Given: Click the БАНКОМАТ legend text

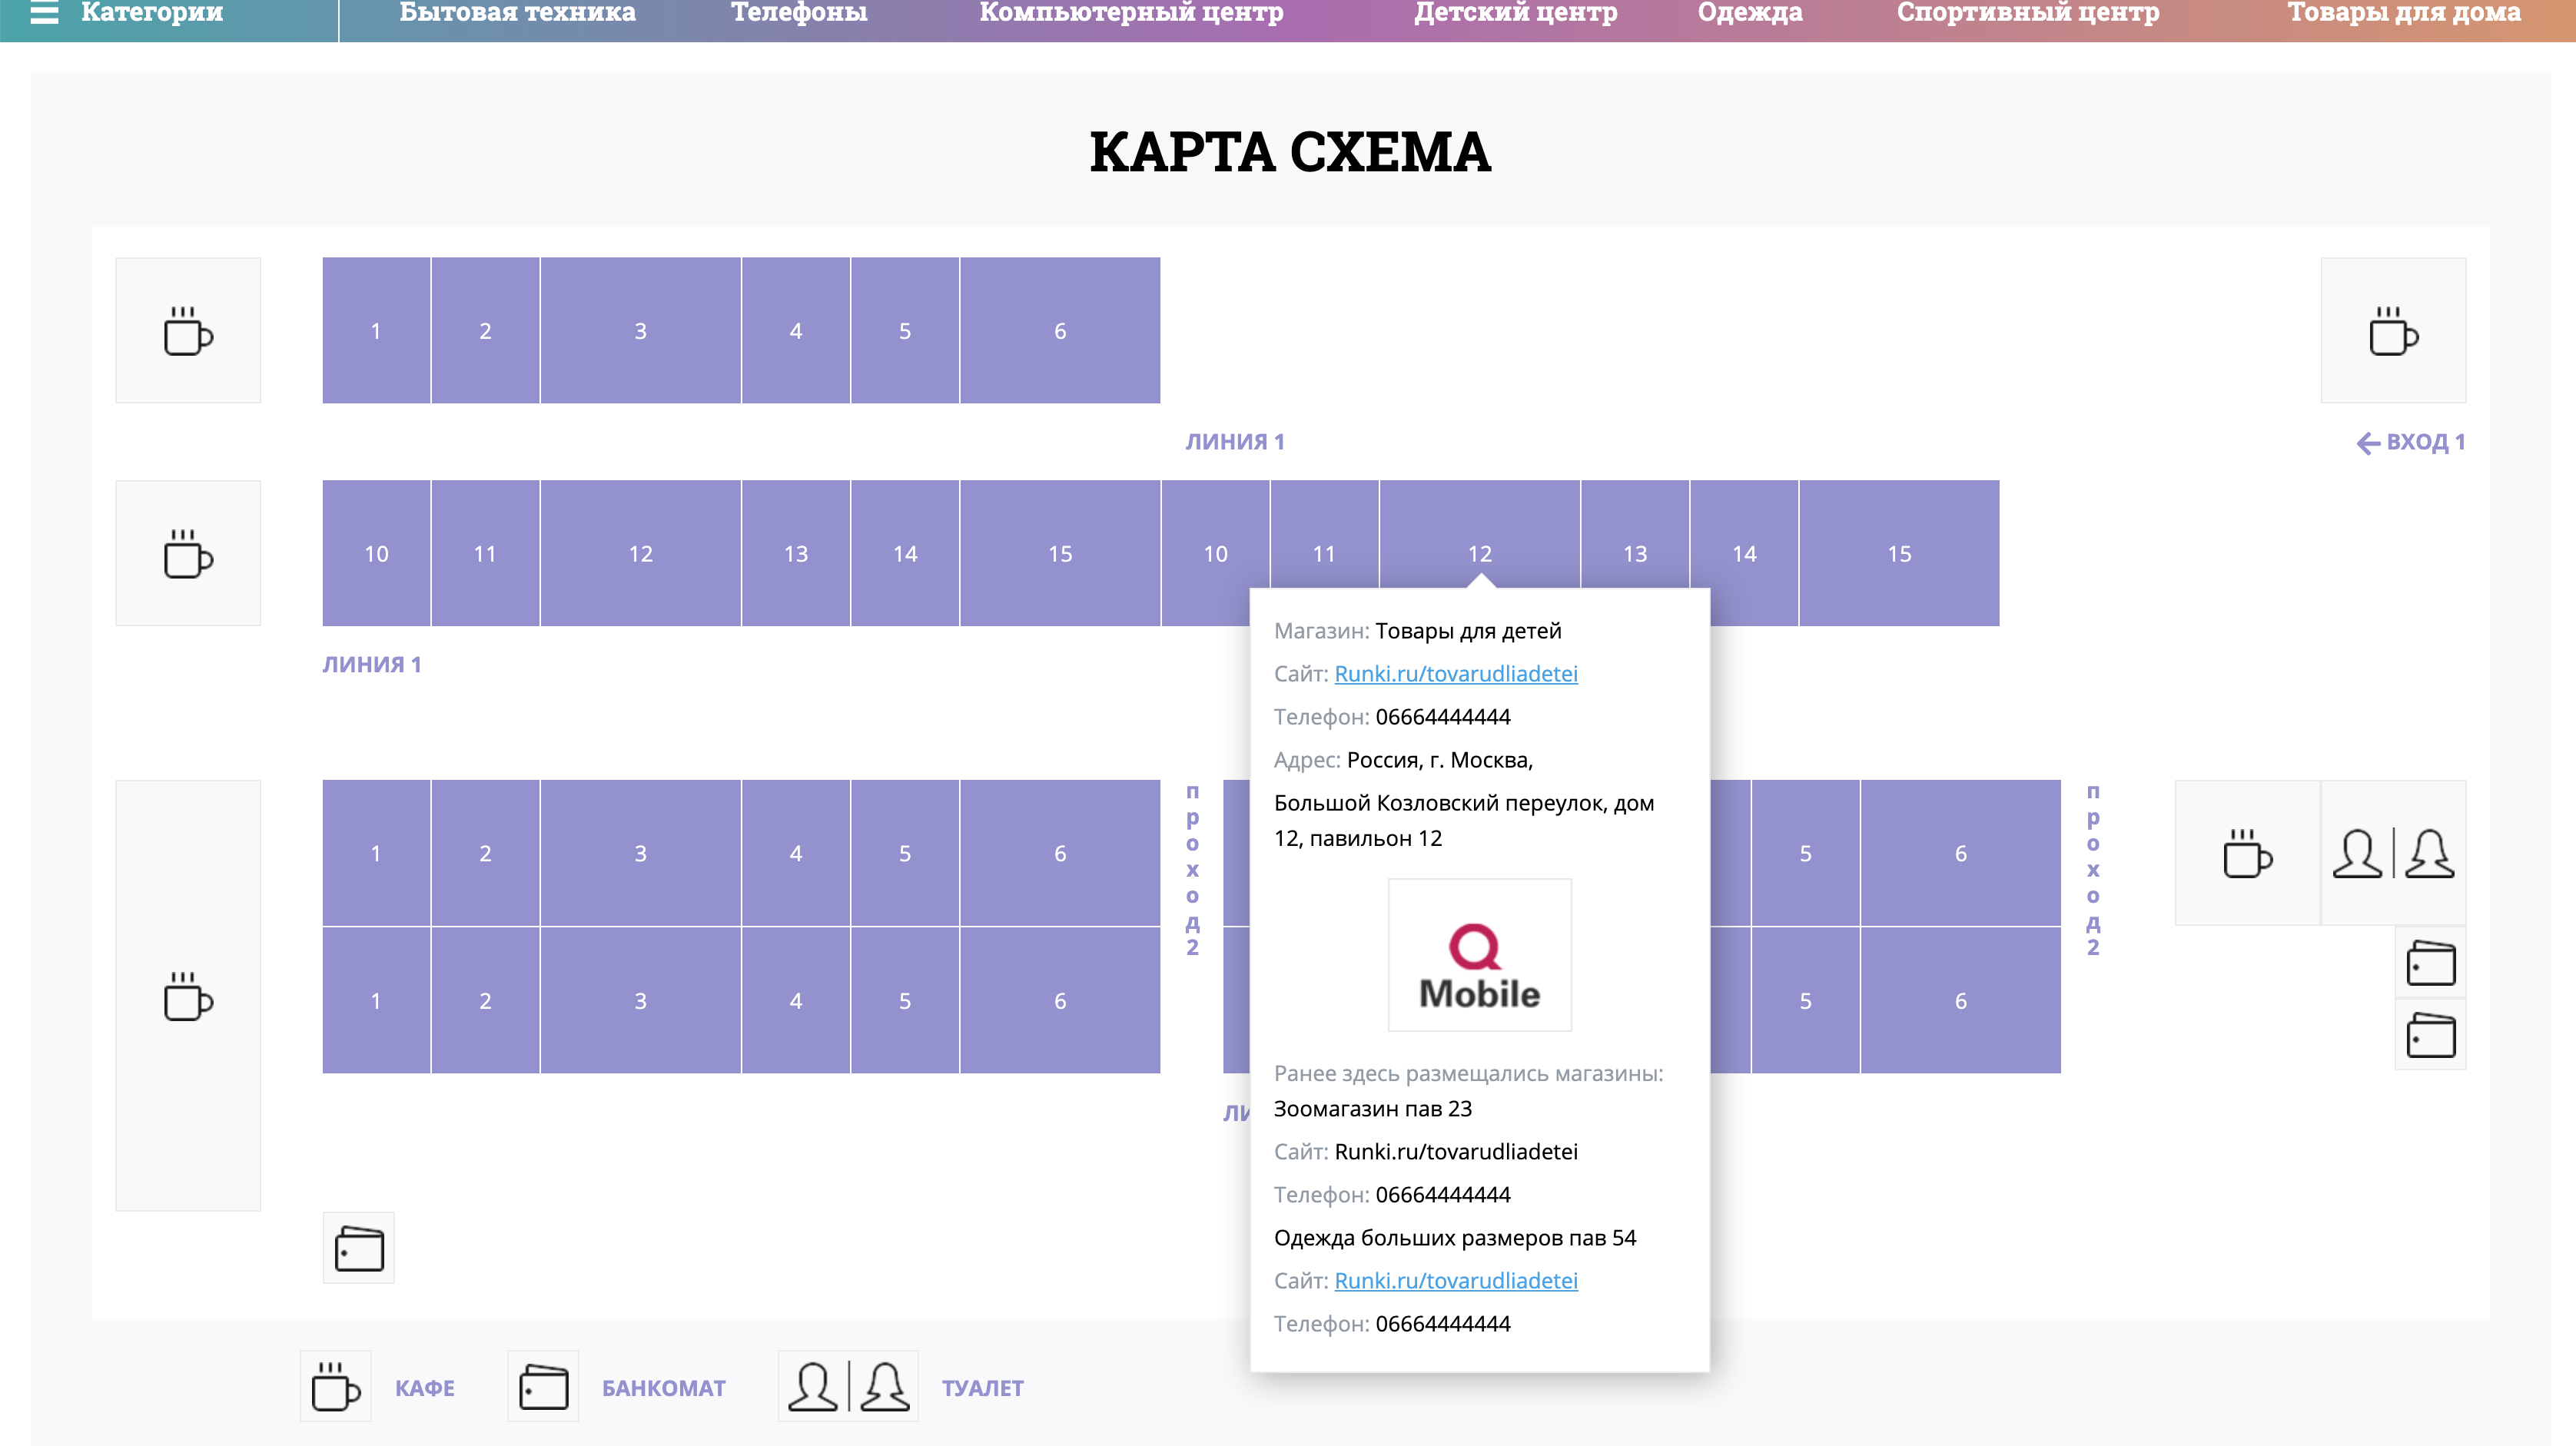Looking at the screenshot, I should click(x=664, y=1388).
